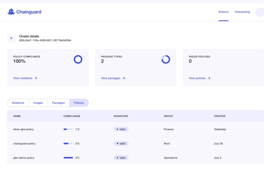Open the View policies link
This screenshot has height=174, width=264.
tap(197, 78)
